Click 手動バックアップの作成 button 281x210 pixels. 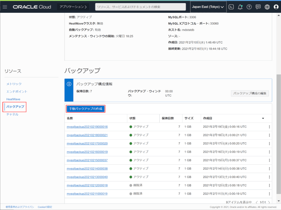(86, 109)
